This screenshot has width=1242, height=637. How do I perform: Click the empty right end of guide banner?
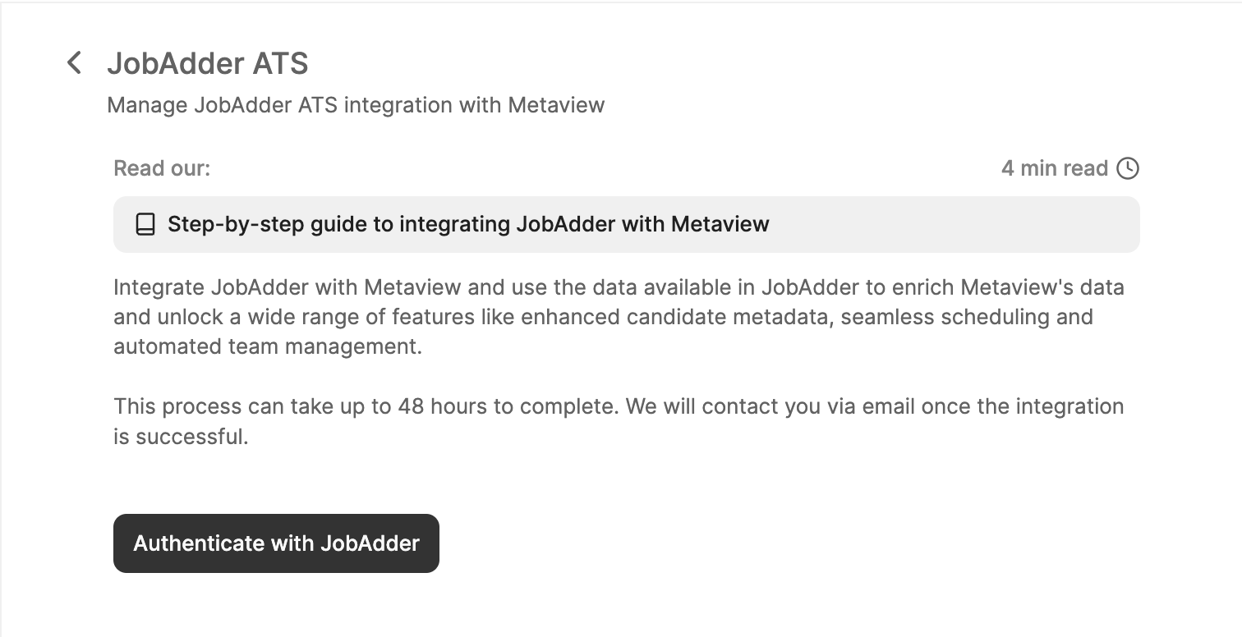986,224
